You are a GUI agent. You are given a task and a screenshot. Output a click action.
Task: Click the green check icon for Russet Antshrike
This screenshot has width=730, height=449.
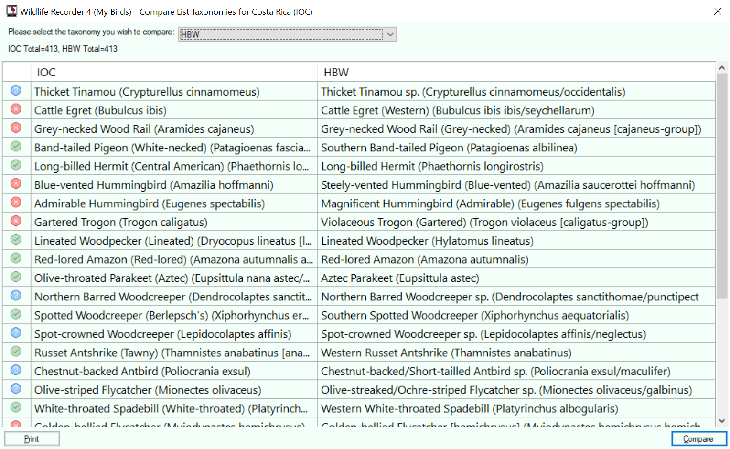(x=16, y=351)
